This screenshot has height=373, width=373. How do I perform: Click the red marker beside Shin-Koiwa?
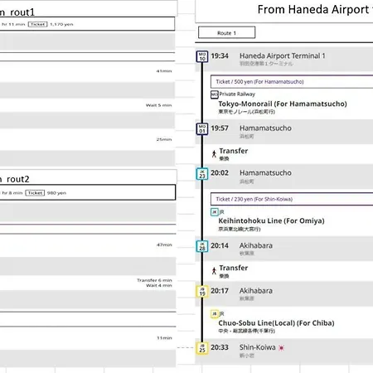[x=281, y=348]
